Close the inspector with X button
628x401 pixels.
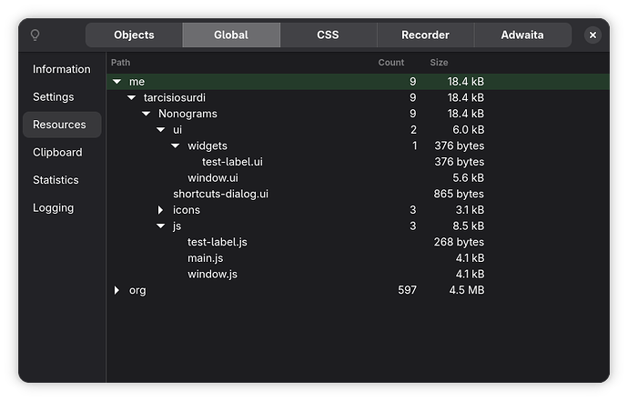click(x=593, y=35)
